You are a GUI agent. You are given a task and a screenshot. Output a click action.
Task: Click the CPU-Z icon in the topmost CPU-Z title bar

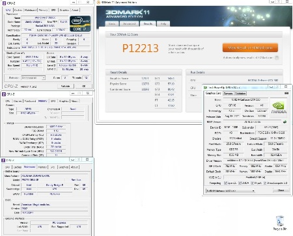pos(4,3)
